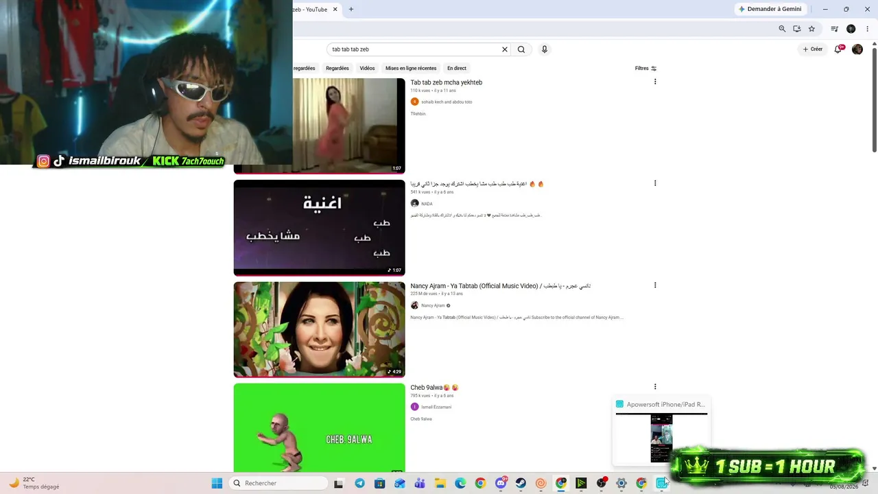Play the اغنية طب طب video thumbnail

click(320, 228)
